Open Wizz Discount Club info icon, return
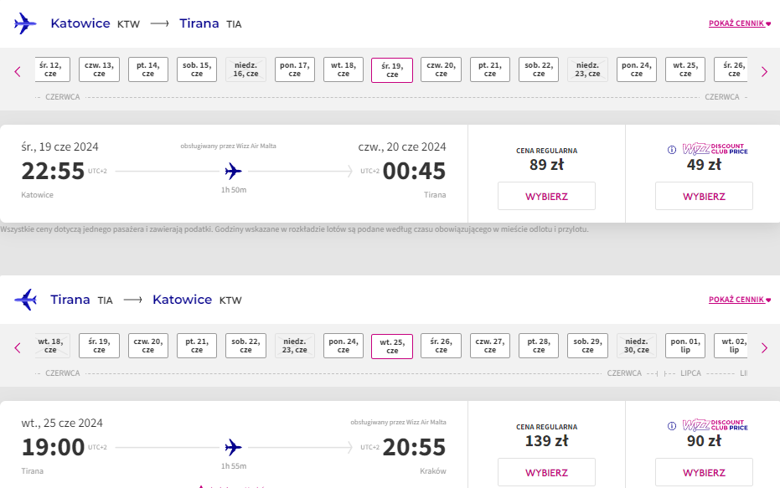This screenshot has width=780, height=488. point(672,426)
